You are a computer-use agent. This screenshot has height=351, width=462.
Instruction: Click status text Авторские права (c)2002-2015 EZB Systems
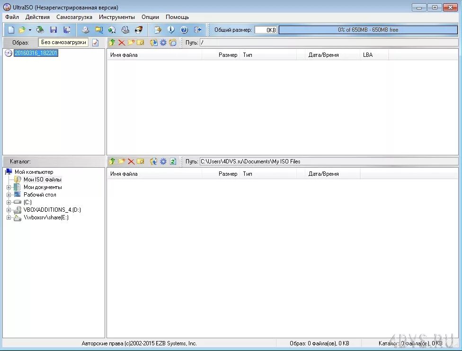point(139,343)
